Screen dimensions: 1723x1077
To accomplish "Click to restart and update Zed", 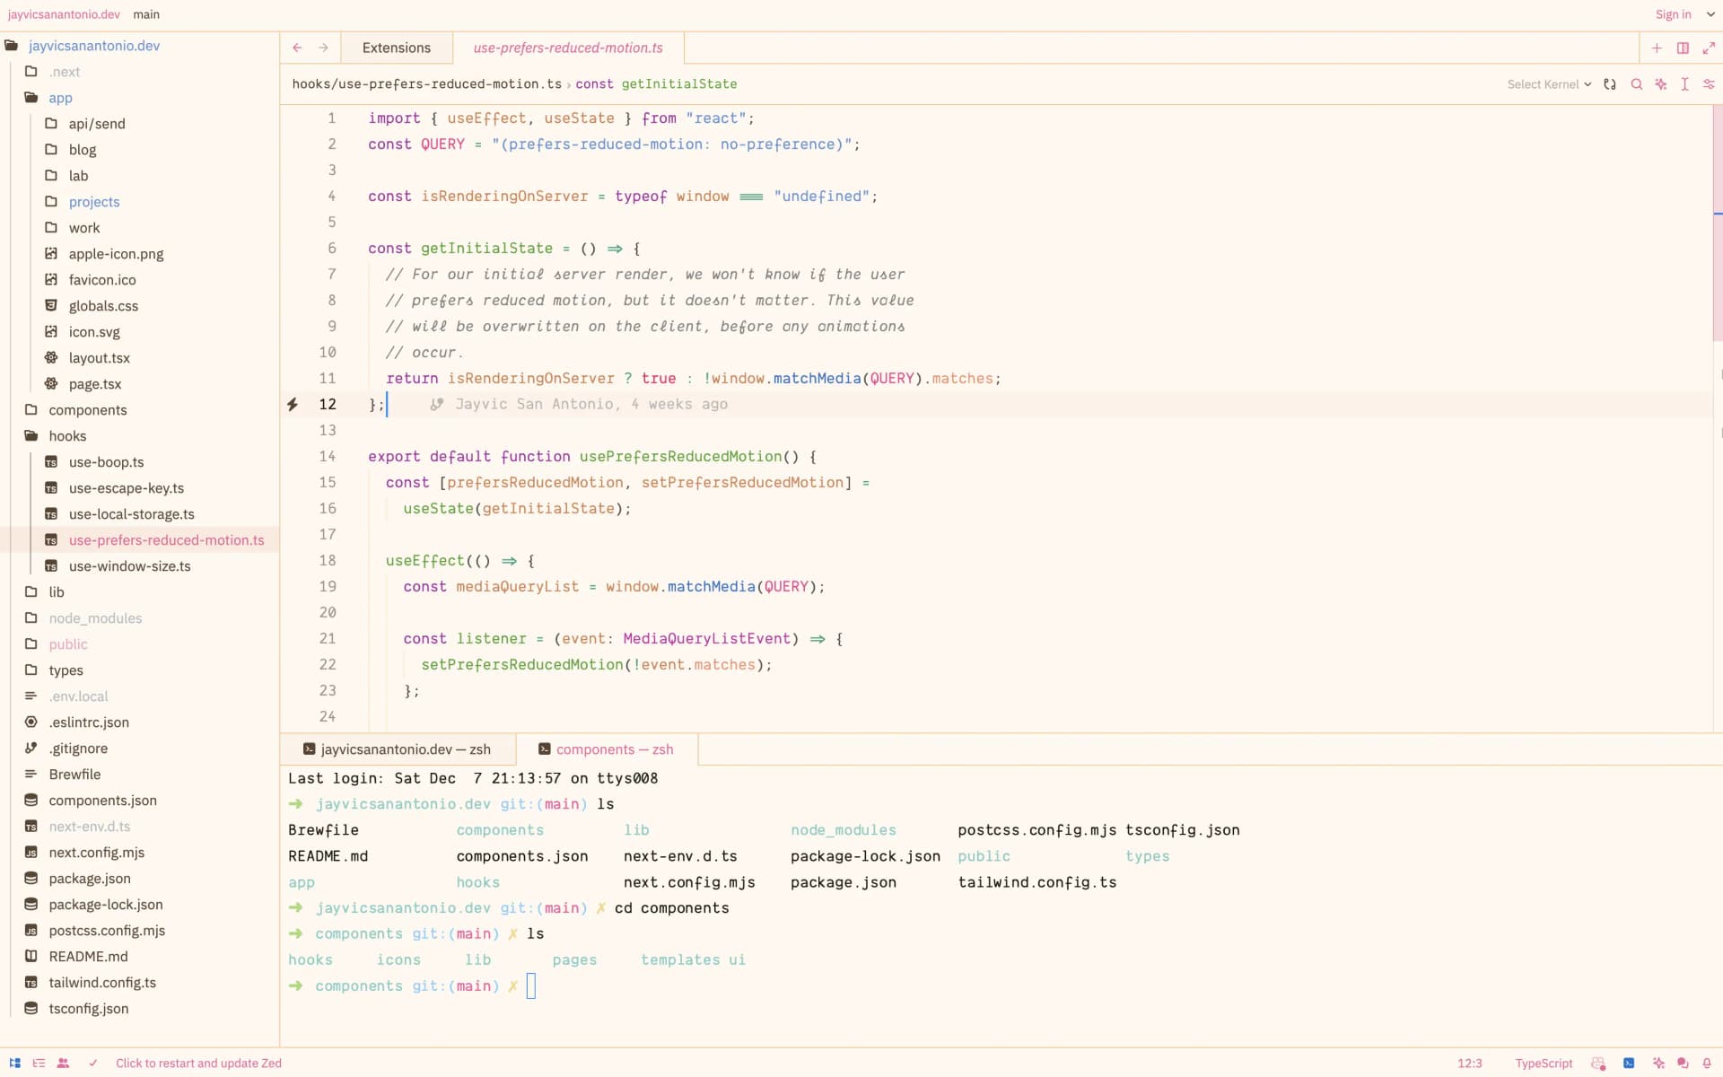I will click(x=198, y=1063).
